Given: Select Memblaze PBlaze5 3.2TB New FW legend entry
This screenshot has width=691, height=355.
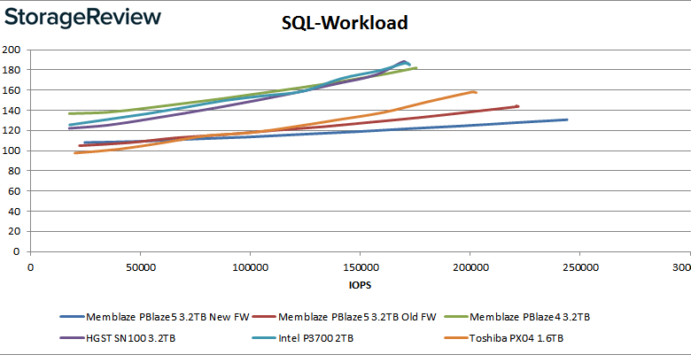Looking at the screenshot, I should coord(154,317).
